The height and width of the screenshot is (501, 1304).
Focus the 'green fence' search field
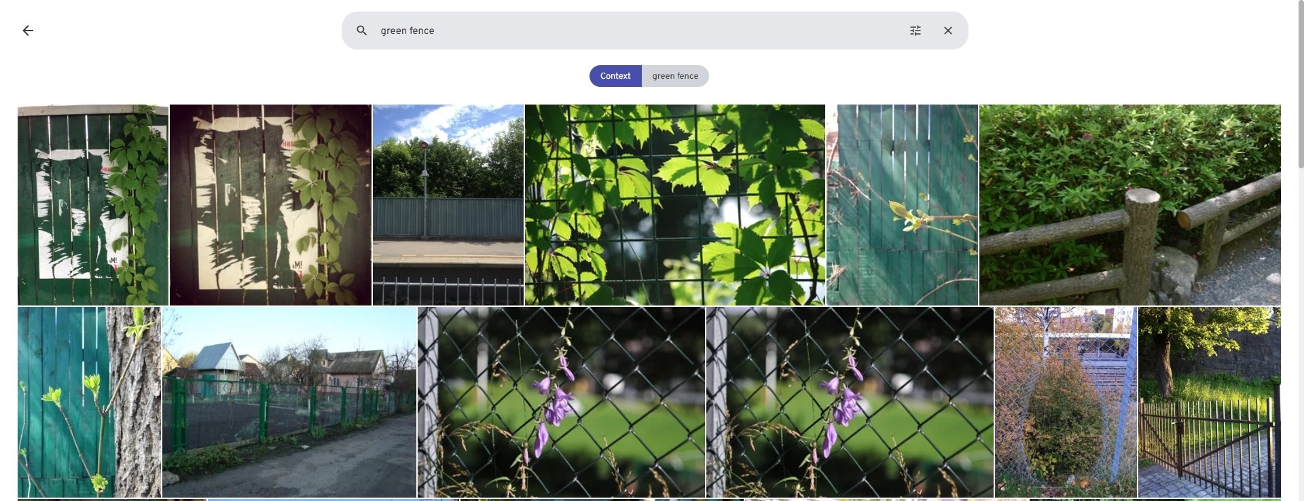tap(638, 31)
